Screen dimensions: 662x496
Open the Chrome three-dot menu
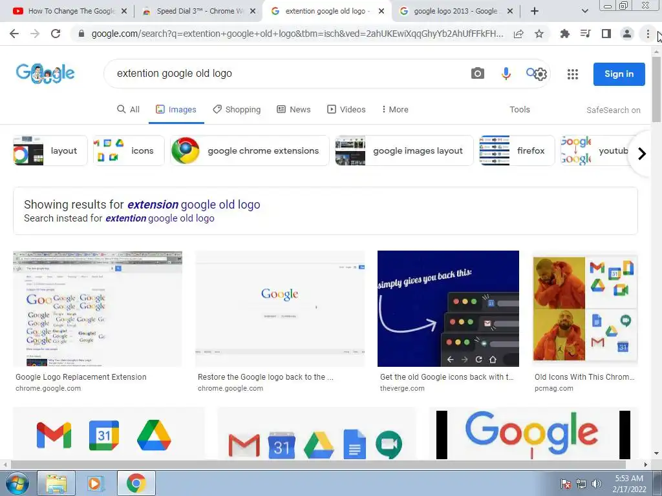tap(648, 34)
